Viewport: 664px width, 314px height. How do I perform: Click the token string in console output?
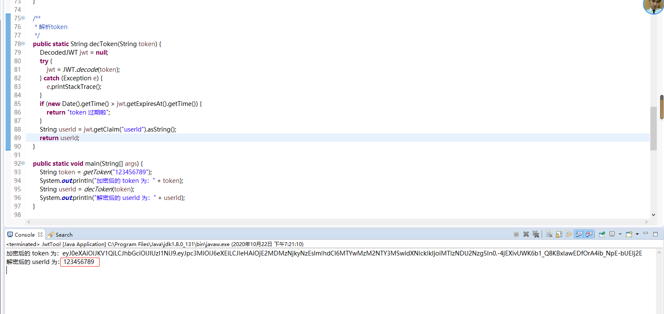pyautogui.click(x=352, y=253)
